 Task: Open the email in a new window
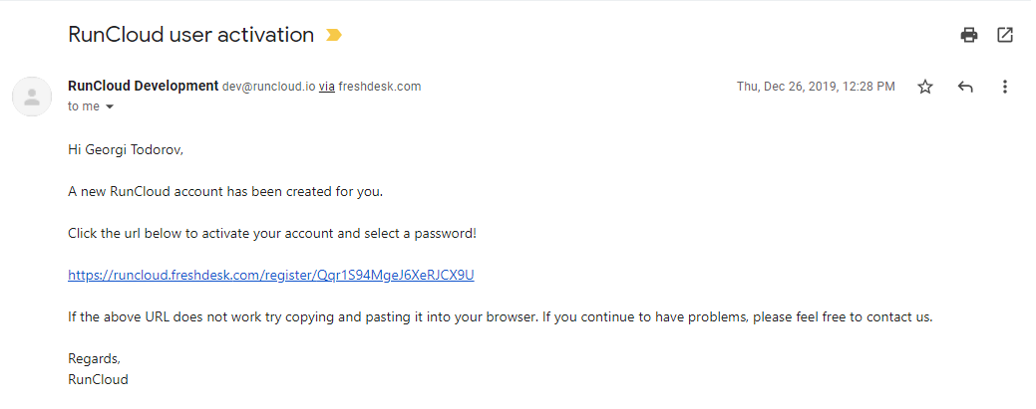(x=1004, y=35)
